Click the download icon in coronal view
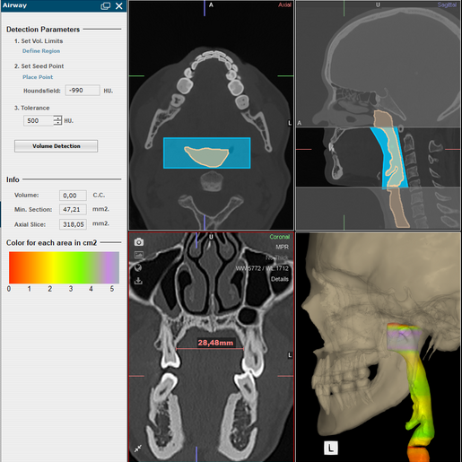This screenshot has width=462, height=462. (x=138, y=281)
